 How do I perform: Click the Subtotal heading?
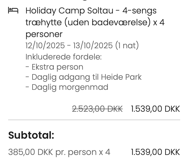31,135
